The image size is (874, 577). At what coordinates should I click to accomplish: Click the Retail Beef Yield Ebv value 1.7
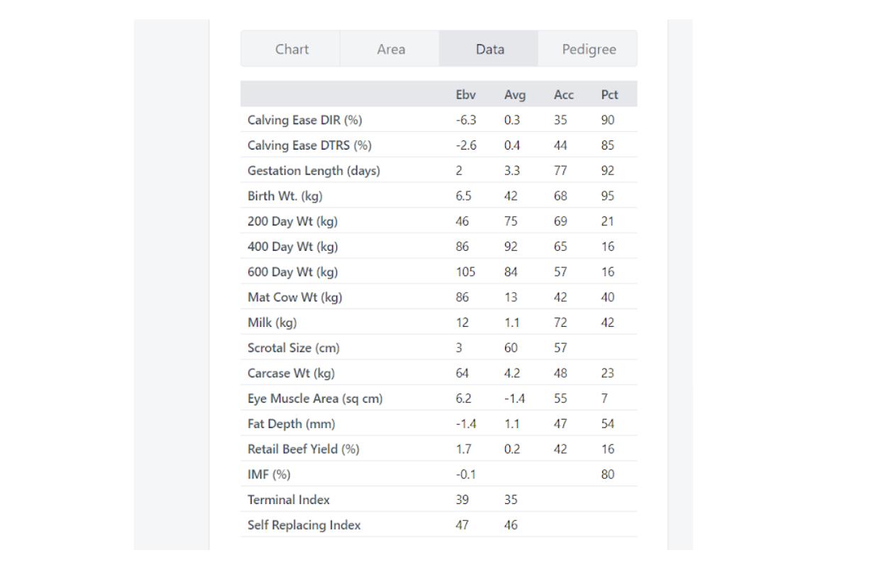click(x=463, y=449)
